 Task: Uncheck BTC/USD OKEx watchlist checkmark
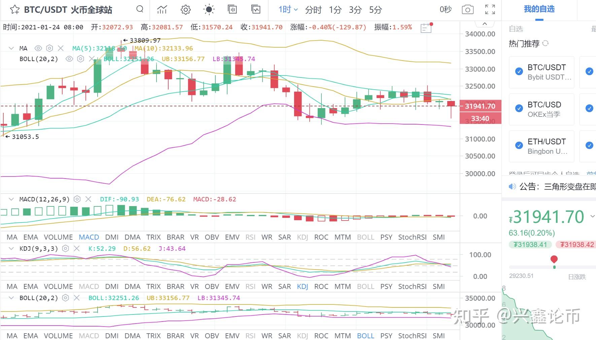point(519,108)
